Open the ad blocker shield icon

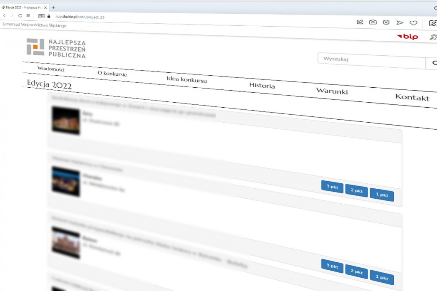pyautogui.click(x=386, y=22)
